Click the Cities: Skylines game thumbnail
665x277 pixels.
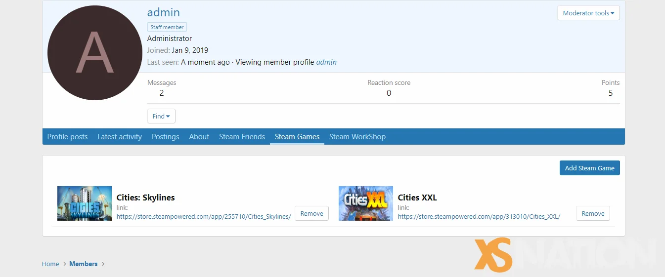[85, 203]
